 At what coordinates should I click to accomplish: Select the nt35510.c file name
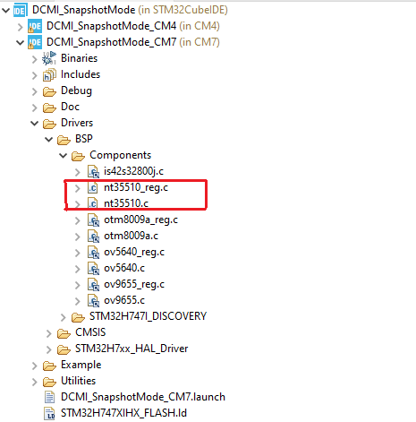pos(126,203)
